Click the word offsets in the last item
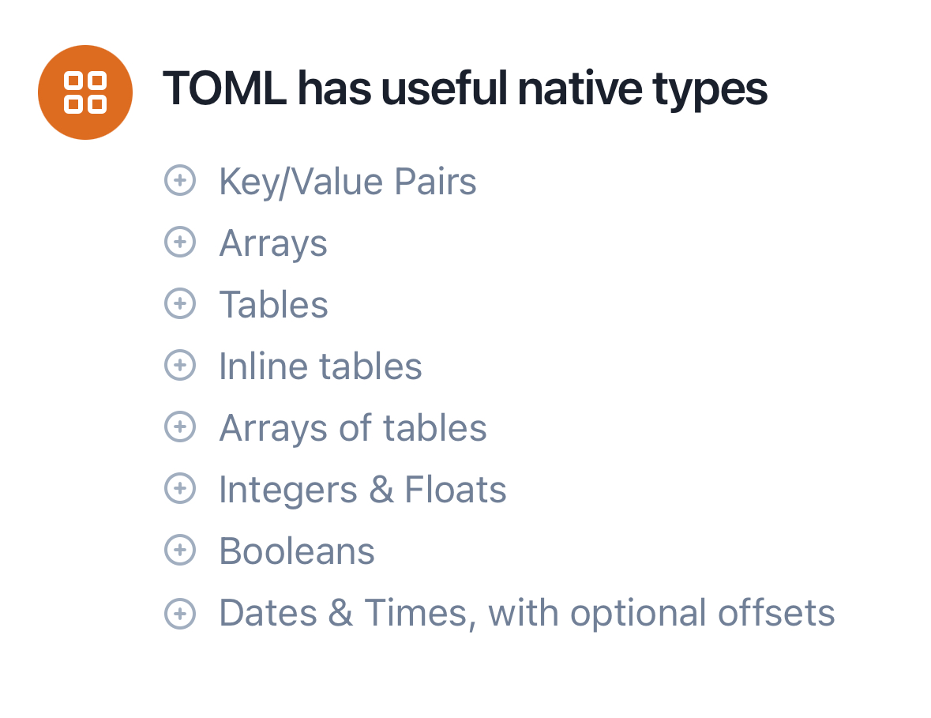The image size is (931, 718). [777, 613]
